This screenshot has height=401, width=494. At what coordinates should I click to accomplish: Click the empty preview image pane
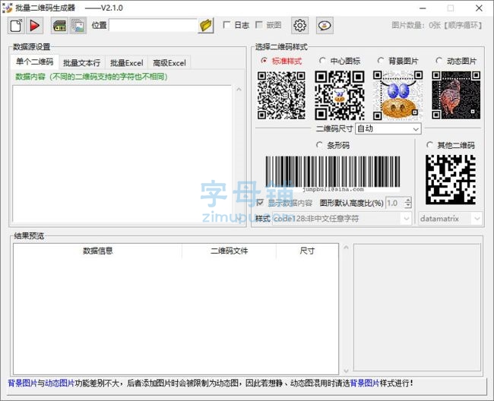click(x=417, y=307)
